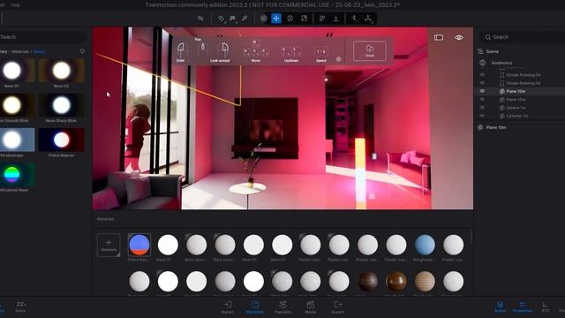Choose Neon 02 library thumbnail
The height and width of the screenshot is (318, 565).
[x=62, y=71]
